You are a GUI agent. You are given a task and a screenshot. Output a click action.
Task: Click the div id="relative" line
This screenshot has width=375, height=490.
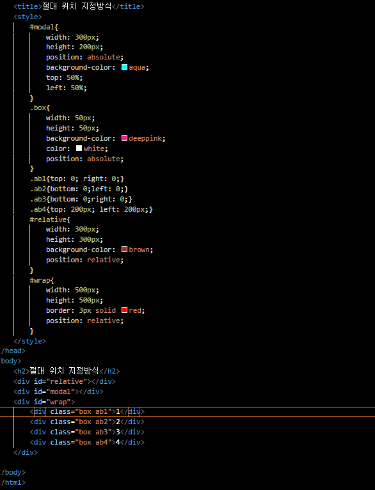65,381
